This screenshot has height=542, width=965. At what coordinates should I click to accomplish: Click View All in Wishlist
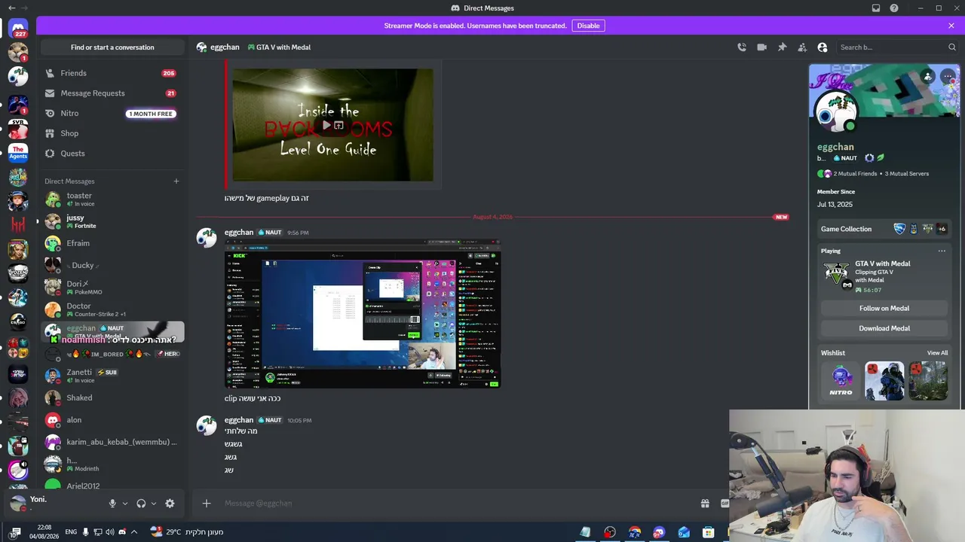[937, 353]
